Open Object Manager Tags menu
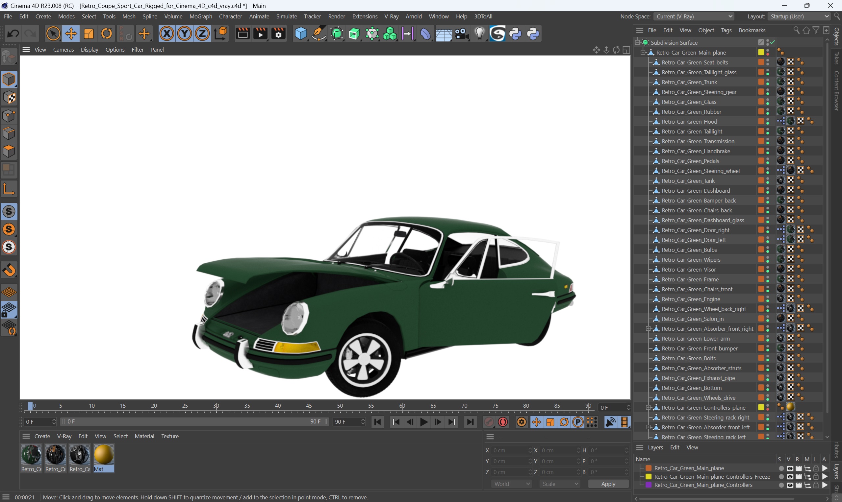Viewport: 842px width, 502px height. click(x=726, y=31)
